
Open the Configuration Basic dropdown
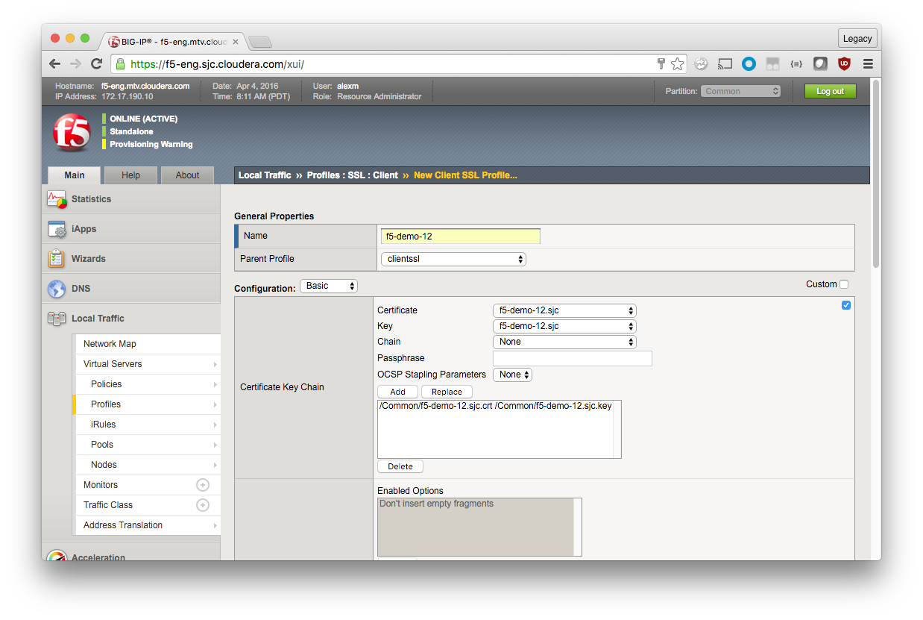click(x=328, y=286)
